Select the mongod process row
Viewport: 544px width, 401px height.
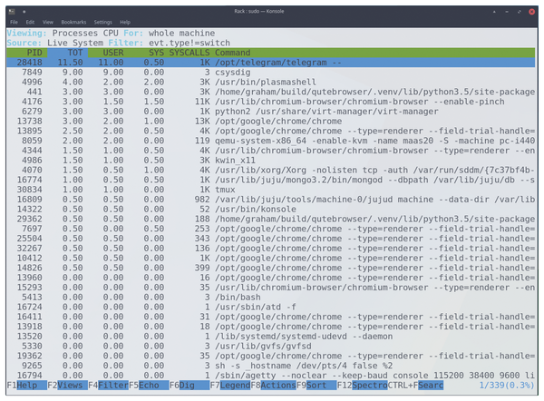coord(270,180)
